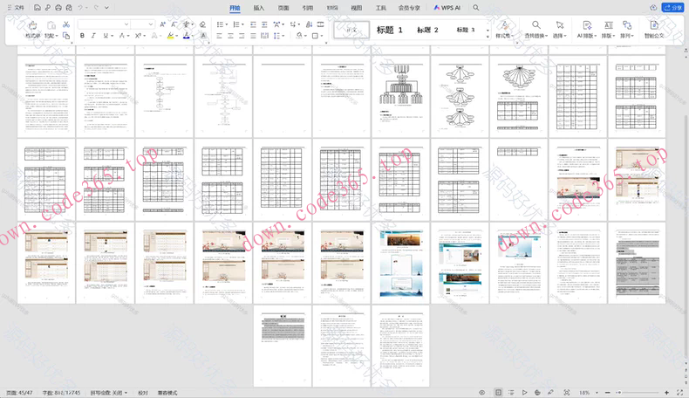Toggle Bold formatting
The width and height of the screenshot is (689, 398).
[82, 36]
